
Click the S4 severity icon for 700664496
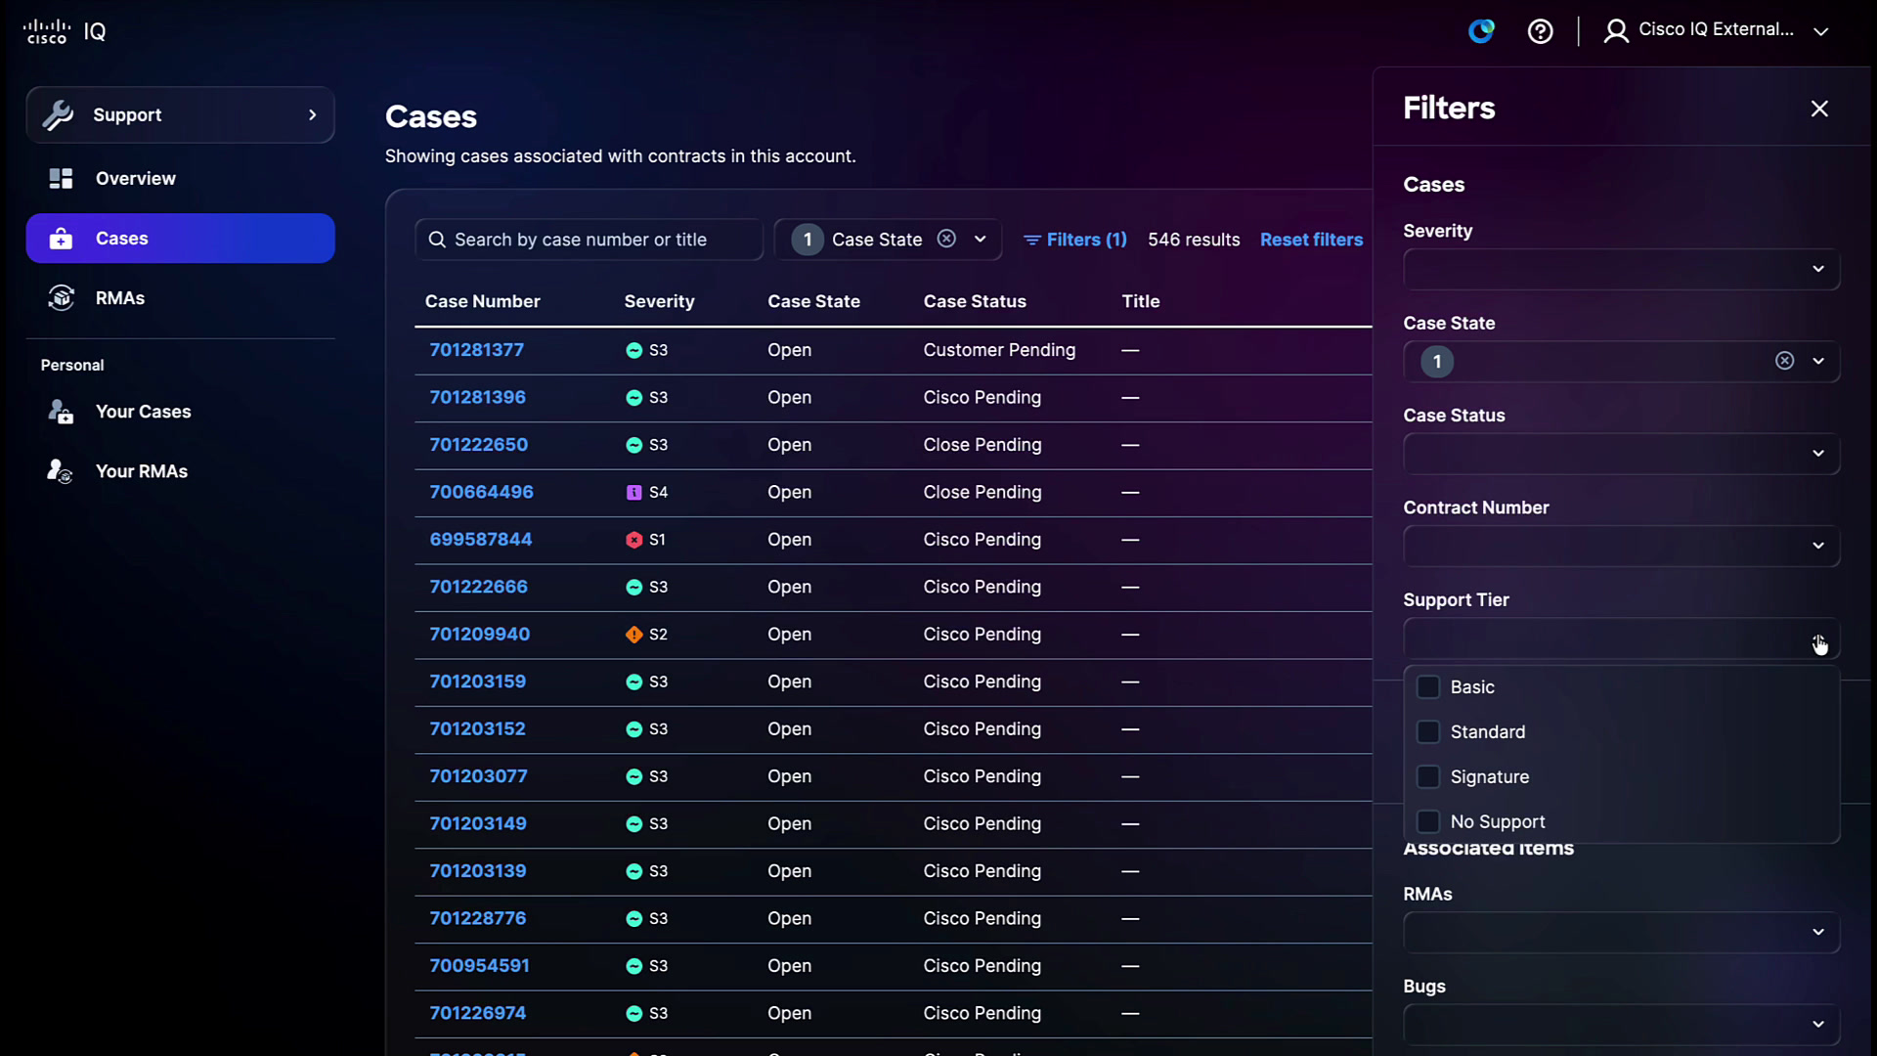click(x=633, y=493)
